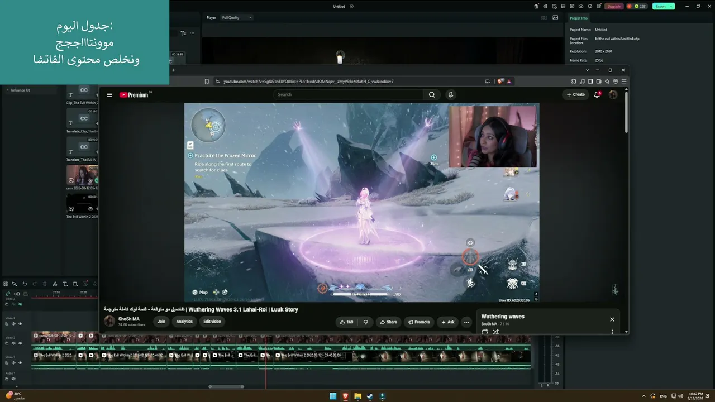Mute the Video 3 track audio
Screen dimensions: 715x402
coord(14,324)
